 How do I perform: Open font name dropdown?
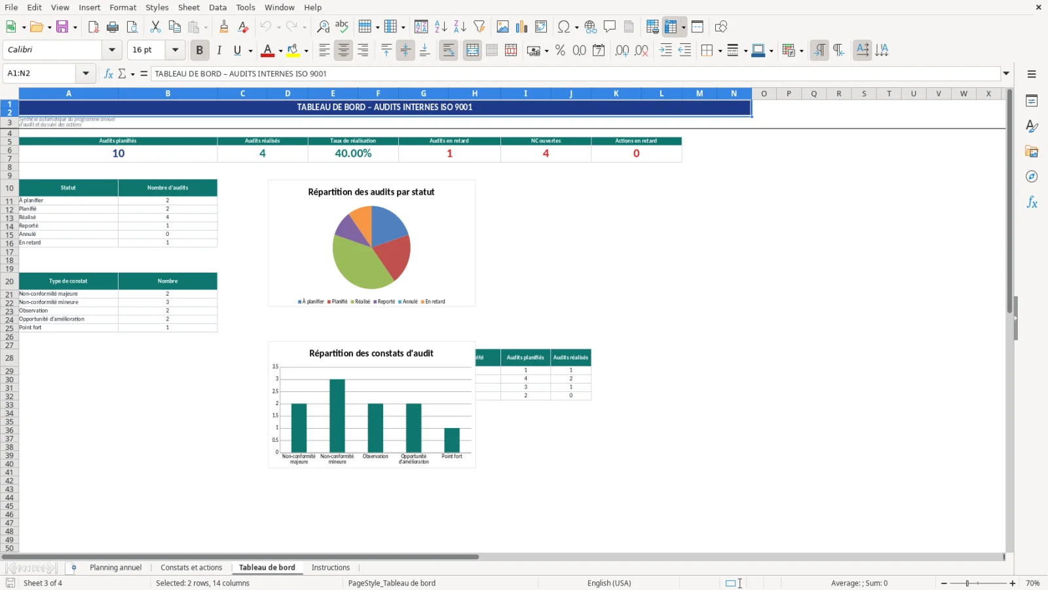[x=112, y=50]
